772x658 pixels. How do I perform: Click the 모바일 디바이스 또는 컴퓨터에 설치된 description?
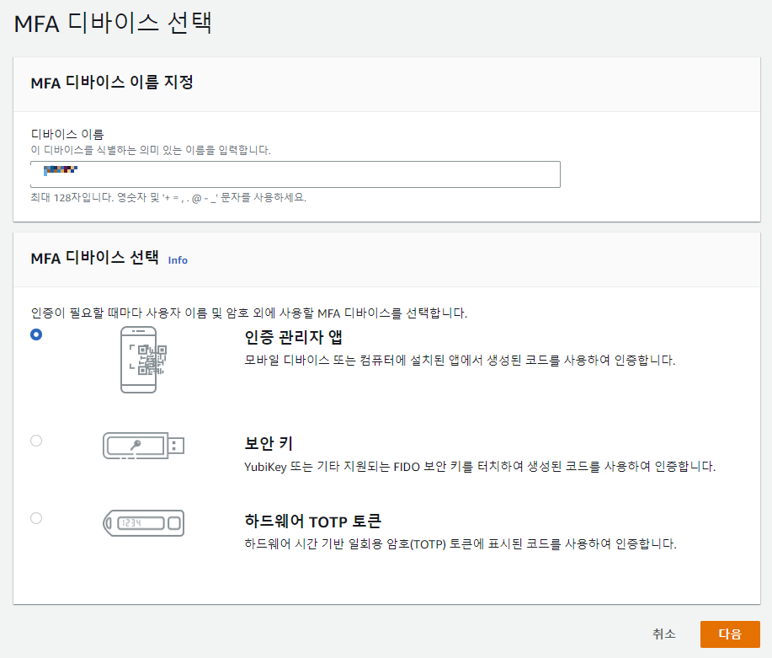[460, 361]
